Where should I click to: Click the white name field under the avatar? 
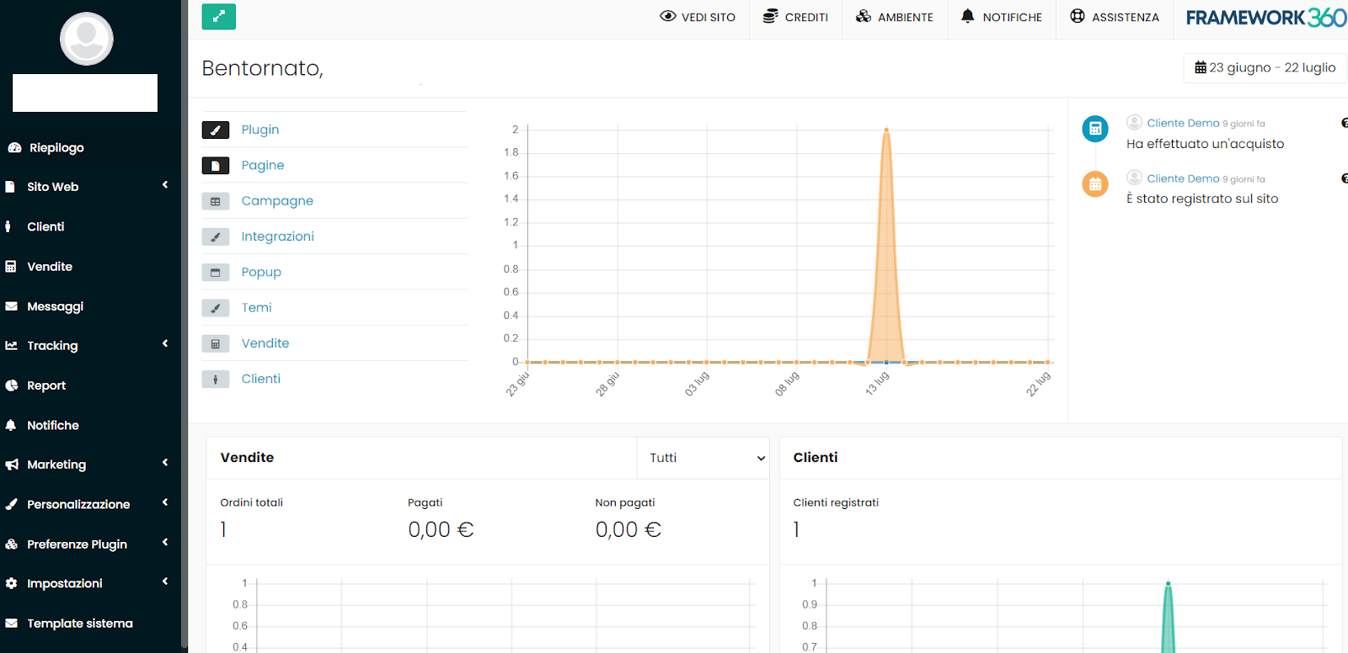pyautogui.click(x=85, y=93)
